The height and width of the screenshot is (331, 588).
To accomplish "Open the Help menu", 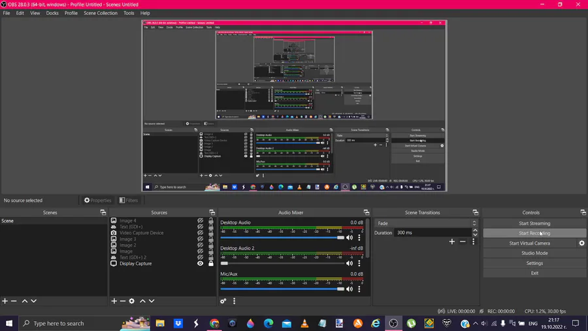I will 145,13.
